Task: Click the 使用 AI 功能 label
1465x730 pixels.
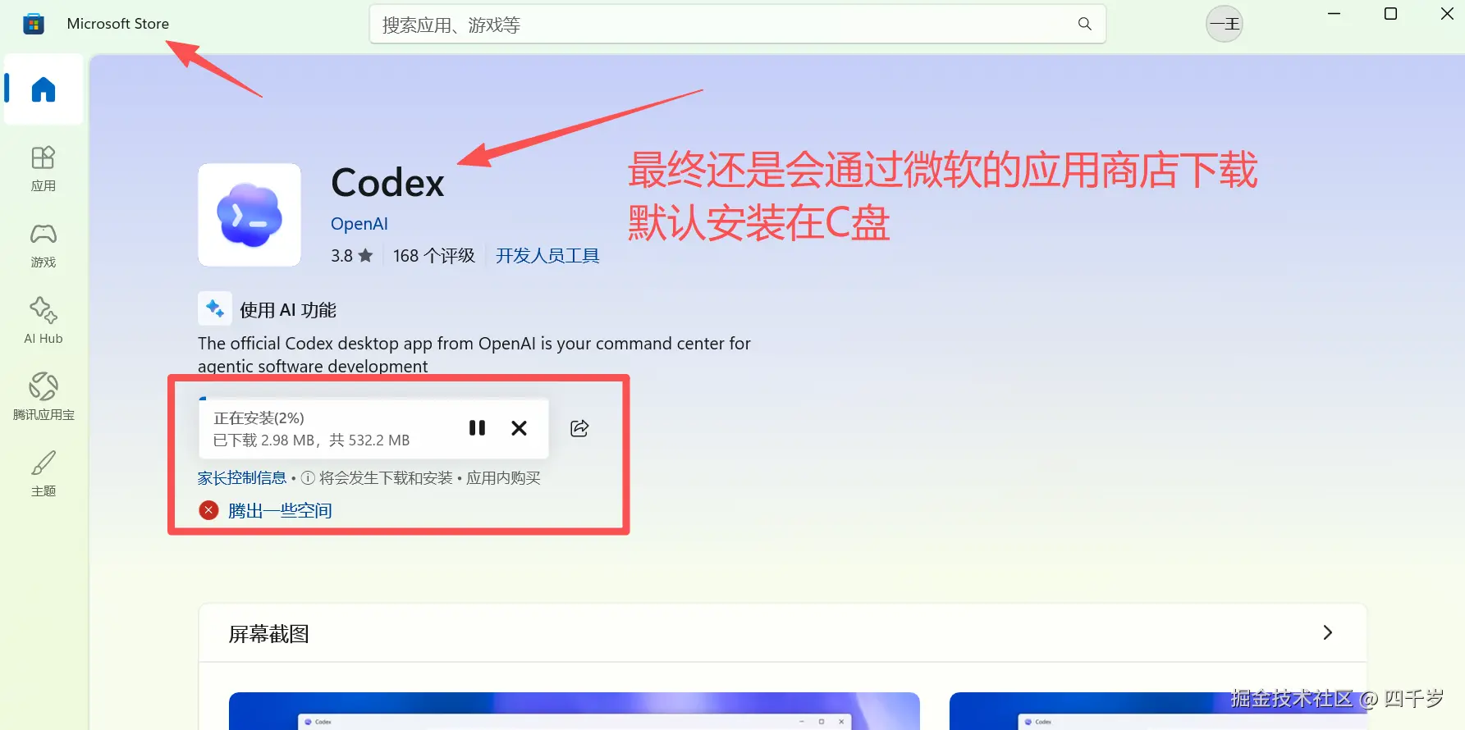Action: coord(288,310)
